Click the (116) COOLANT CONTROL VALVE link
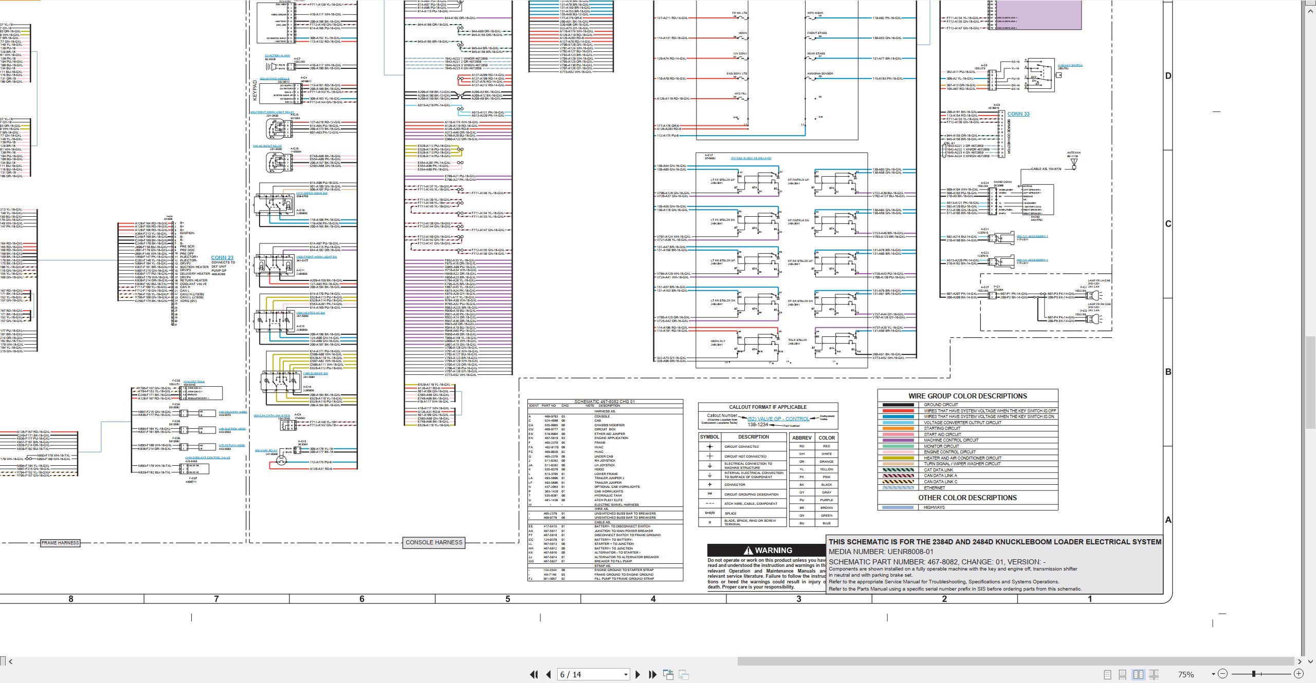Viewport: 1316px width, 683px height. [208, 458]
